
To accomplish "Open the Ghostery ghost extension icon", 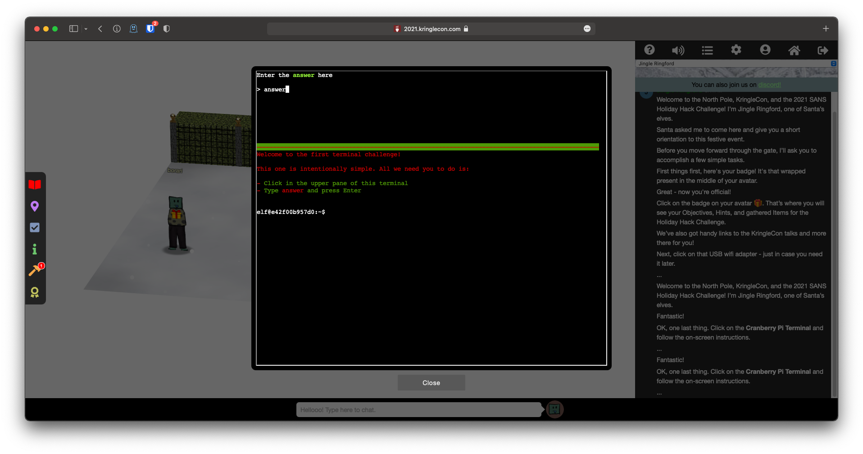I will (x=133, y=29).
